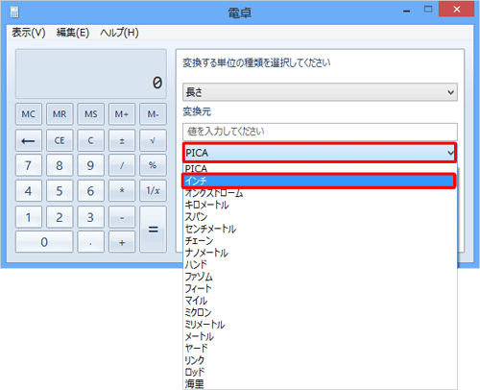Select ハンド from the unit list

[x=320, y=264]
